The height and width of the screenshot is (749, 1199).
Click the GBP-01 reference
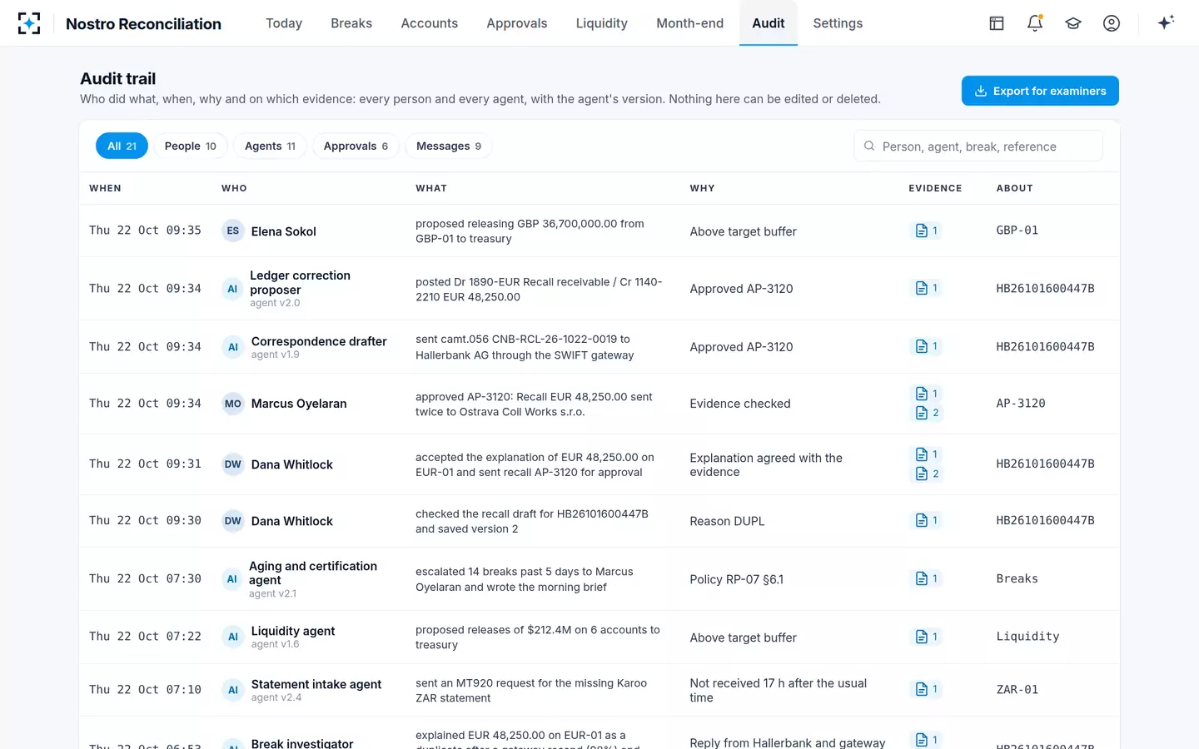pos(1017,231)
